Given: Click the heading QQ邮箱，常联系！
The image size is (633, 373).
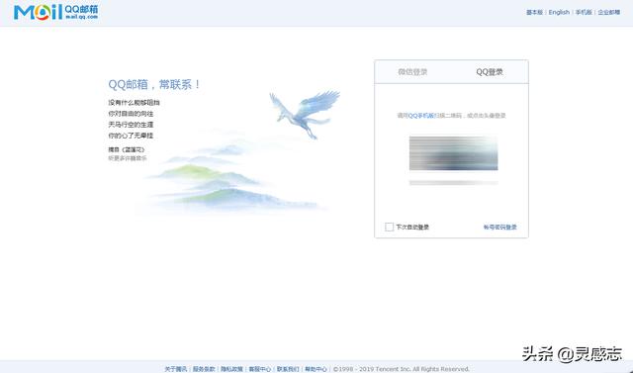Looking at the screenshot, I should (154, 85).
